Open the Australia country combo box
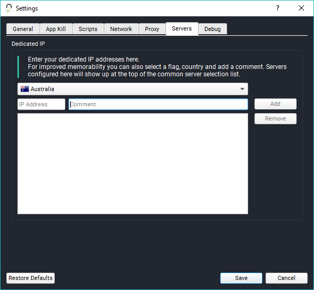The height and width of the screenshot is (290, 314). click(x=133, y=89)
